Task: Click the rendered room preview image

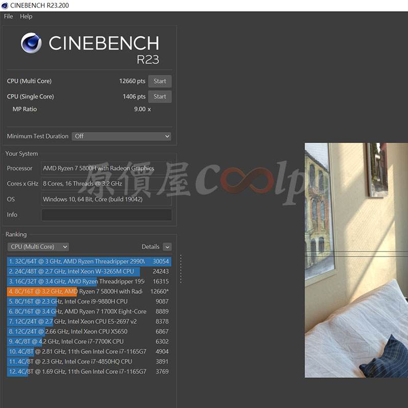Action: pos(356,260)
